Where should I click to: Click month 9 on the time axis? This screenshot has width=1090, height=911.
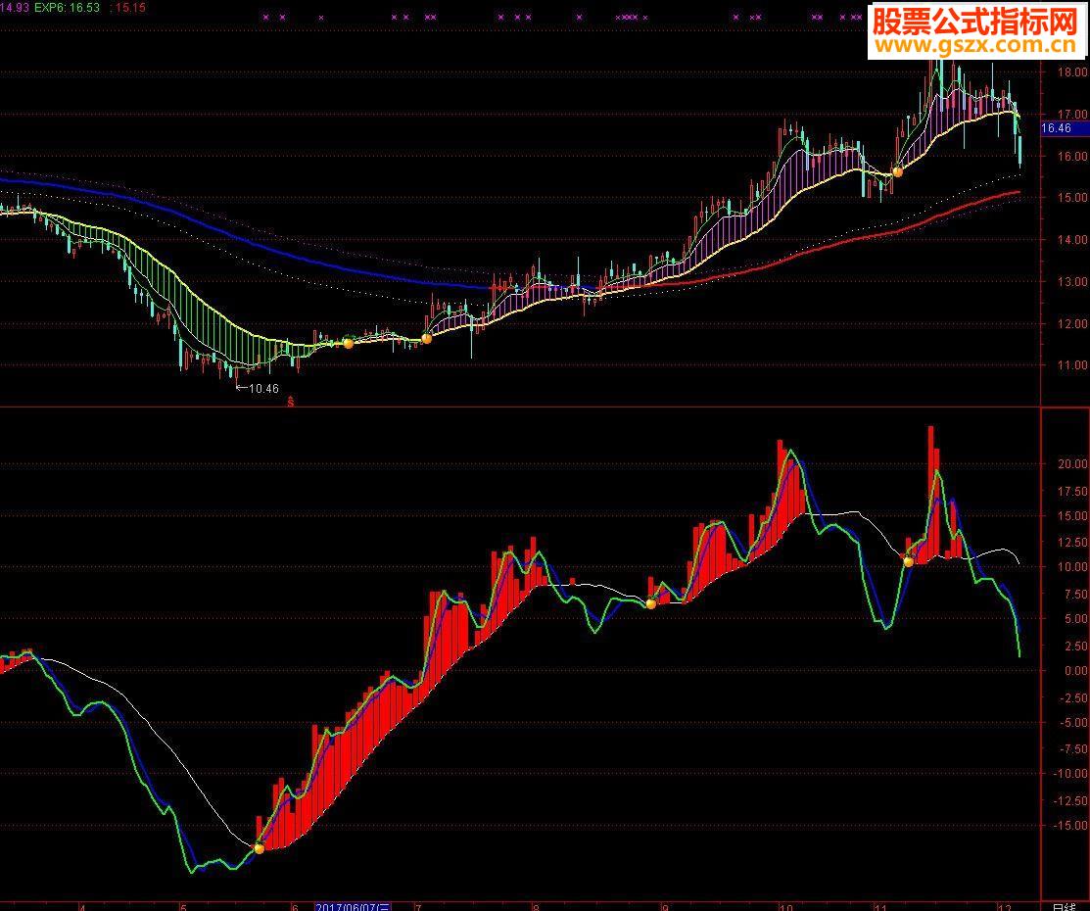(x=665, y=907)
